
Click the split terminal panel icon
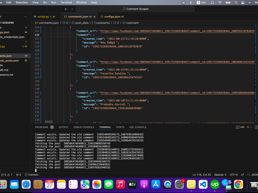click(257, 127)
